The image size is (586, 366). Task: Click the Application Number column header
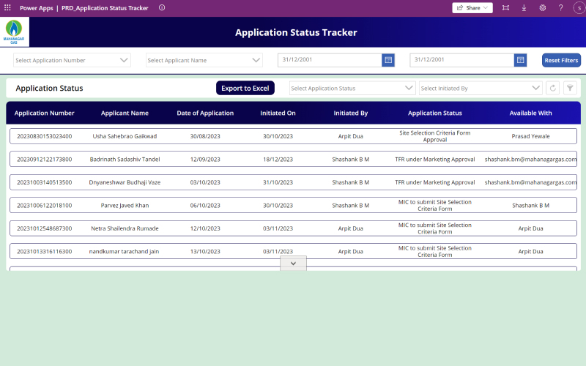point(45,113)
